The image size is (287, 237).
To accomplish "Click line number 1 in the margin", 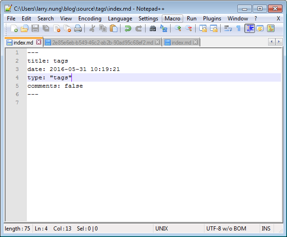I will [x=17, y=52].
